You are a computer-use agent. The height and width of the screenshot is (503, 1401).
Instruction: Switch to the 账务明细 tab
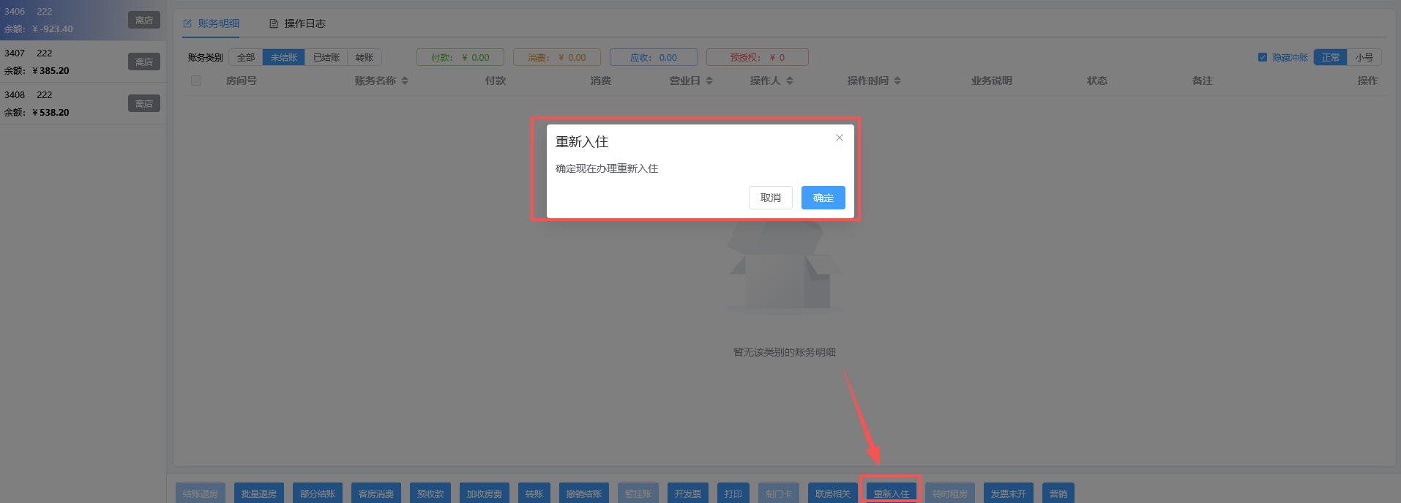click(x=212, y=23)
